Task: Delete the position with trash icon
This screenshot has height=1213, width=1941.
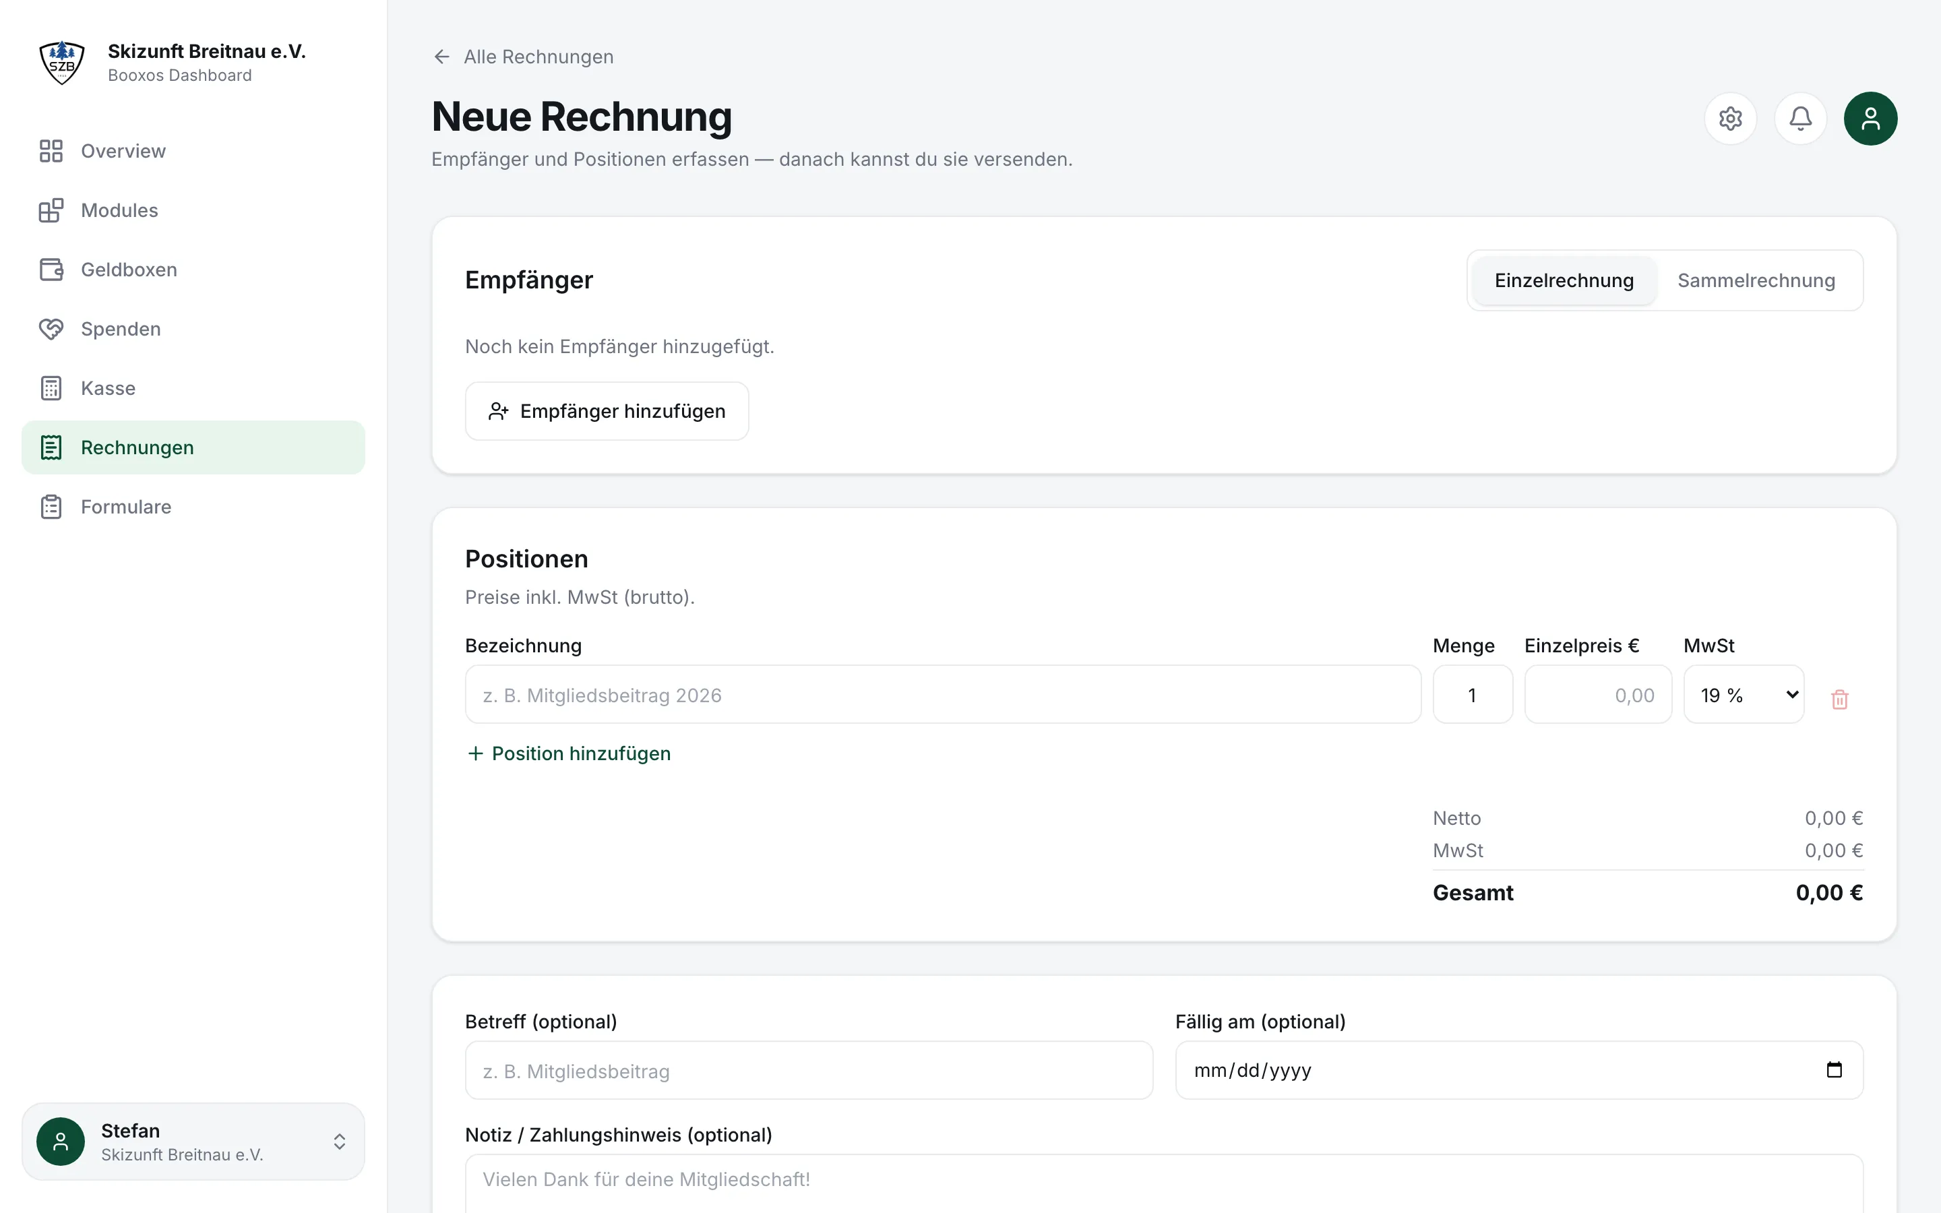Action: tap(1840, 699)
